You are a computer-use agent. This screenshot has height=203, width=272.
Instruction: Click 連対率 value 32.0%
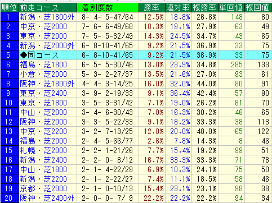click(x=180, y=84)
